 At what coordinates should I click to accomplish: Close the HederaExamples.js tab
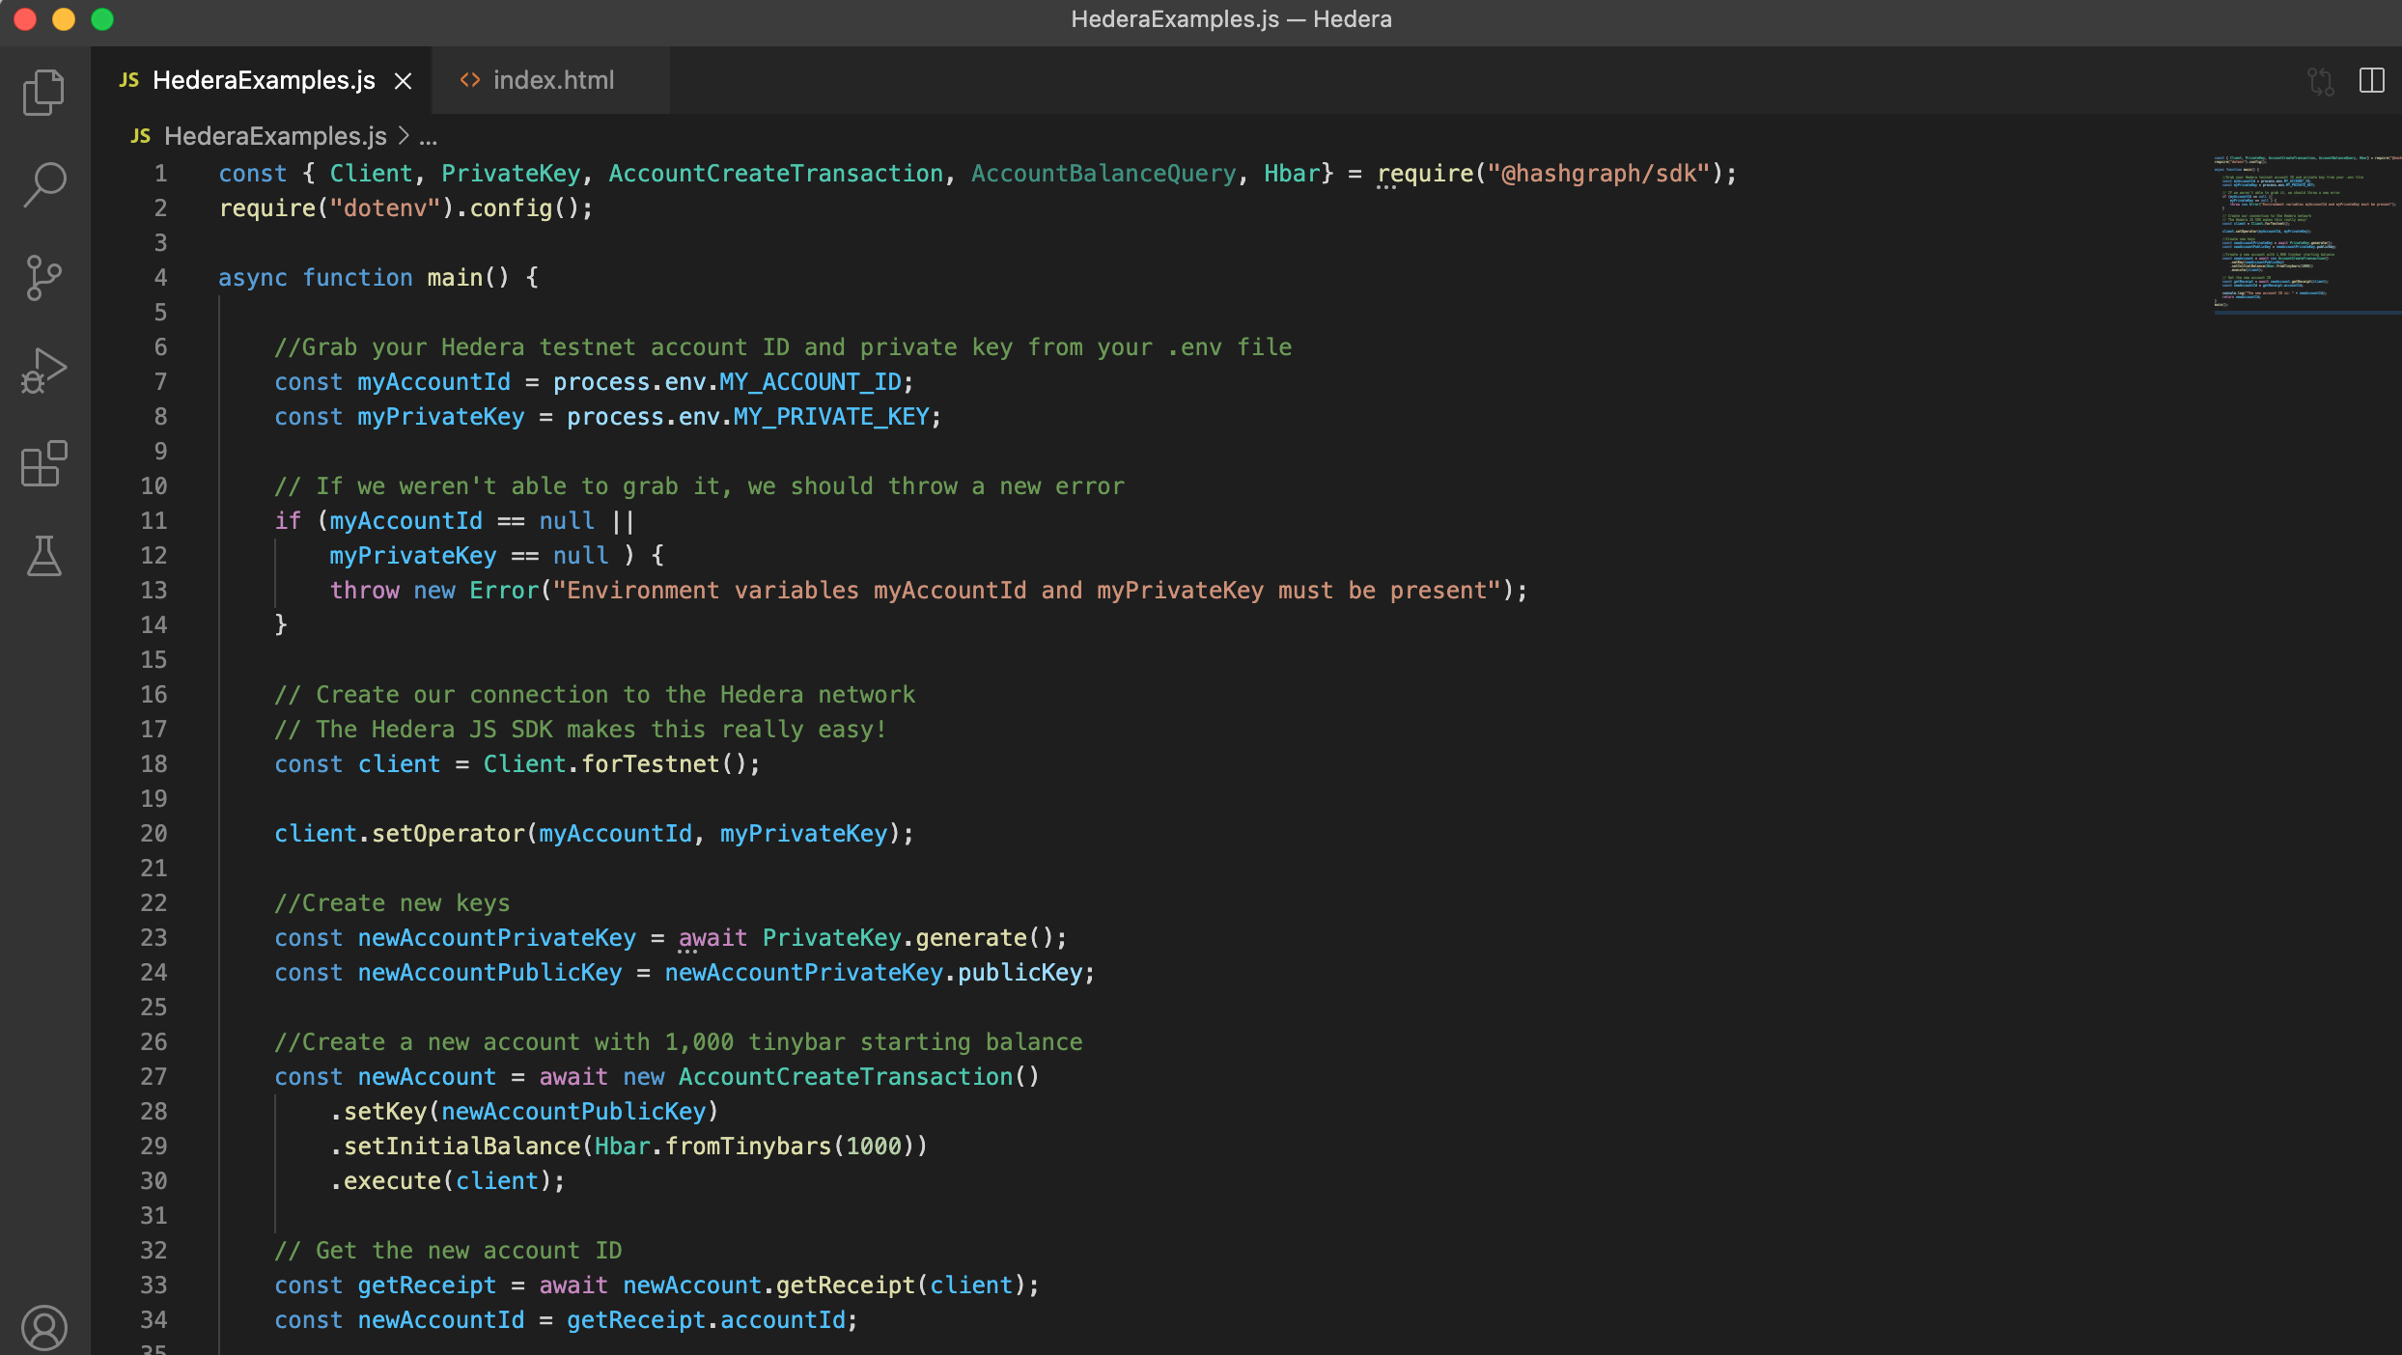pos(404,81)
